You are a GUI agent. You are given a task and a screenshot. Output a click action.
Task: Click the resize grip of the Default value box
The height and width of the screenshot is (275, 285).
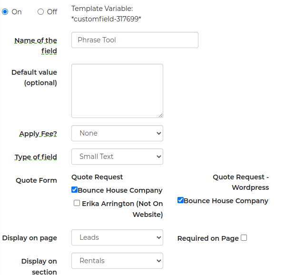click(160, 116)
